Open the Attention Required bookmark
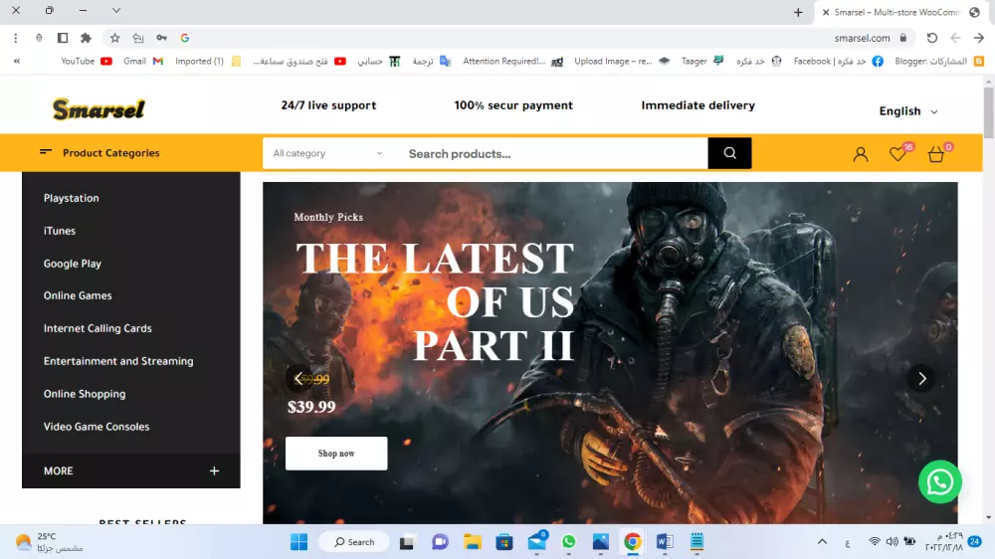 [512, 62]
